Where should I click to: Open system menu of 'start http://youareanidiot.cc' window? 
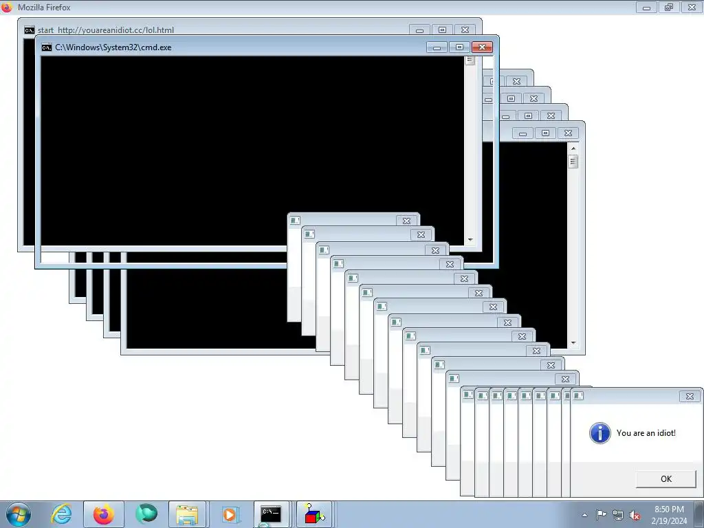point(29,30)
